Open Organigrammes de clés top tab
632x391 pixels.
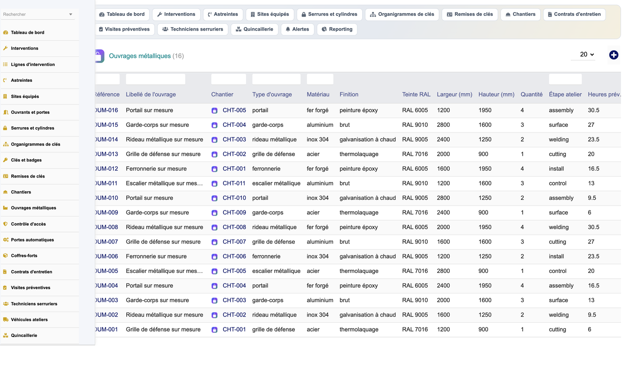tap(402, 14)
